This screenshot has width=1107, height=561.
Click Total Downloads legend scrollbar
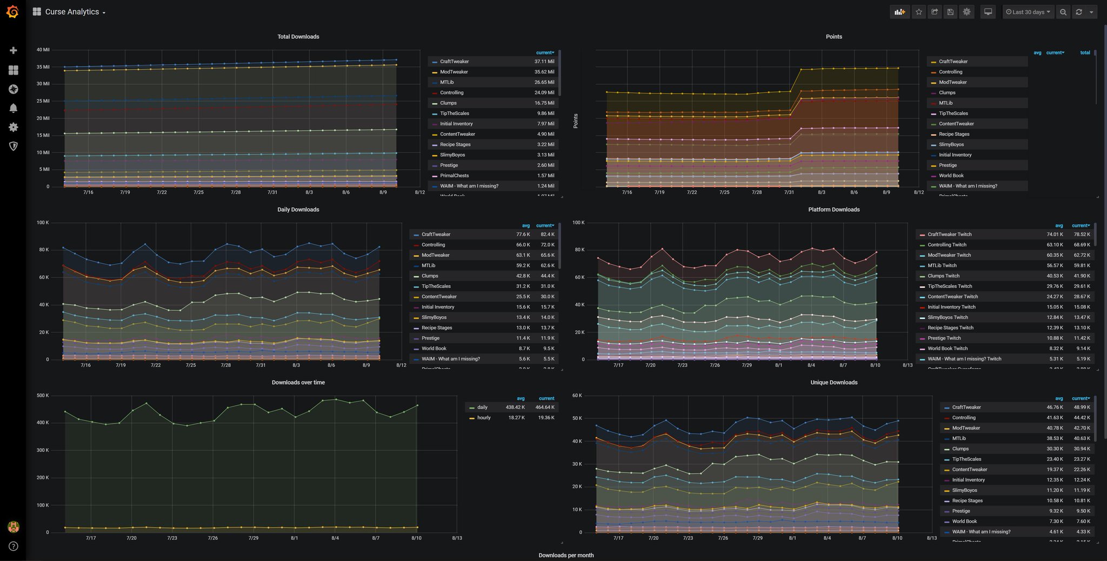coord(559,73)
